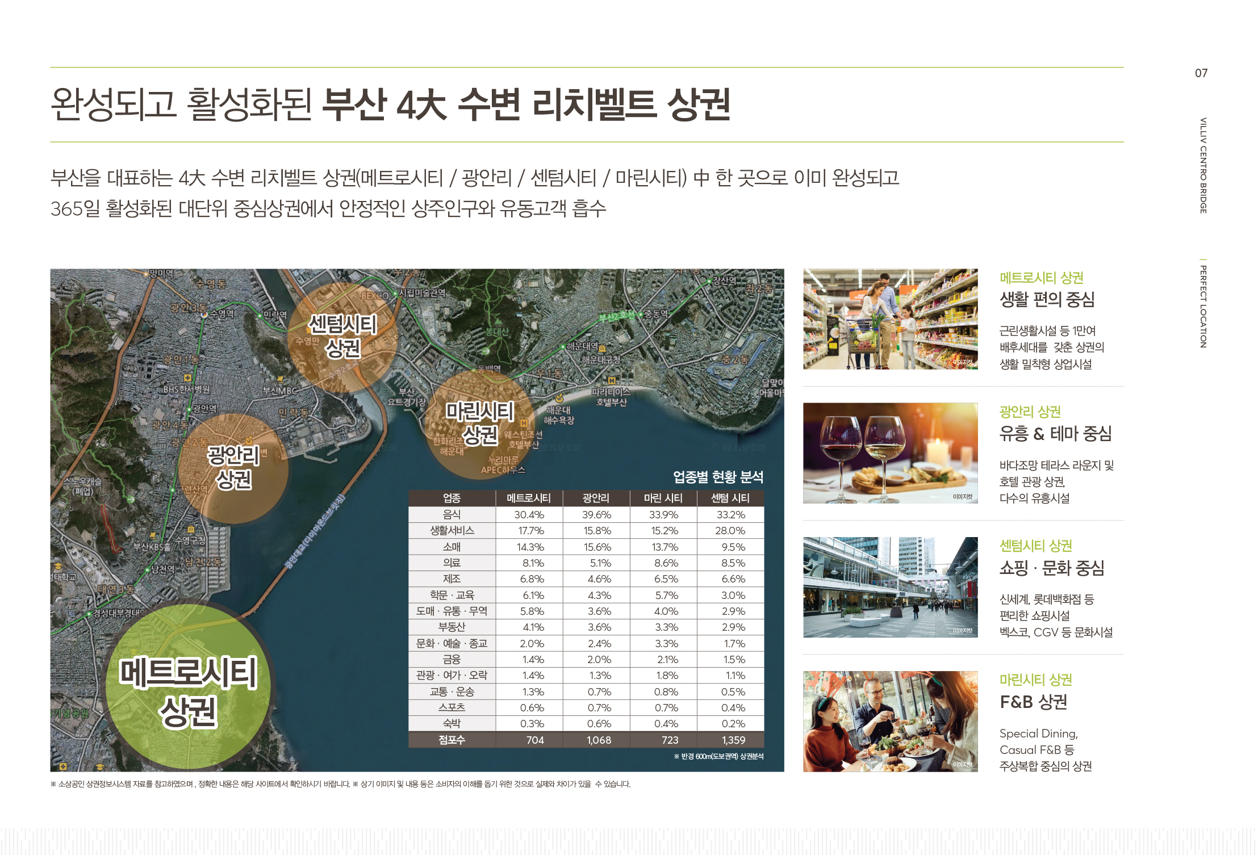The height and width of the screenshot is (855, 1258).
Task: Select the 39.6% cell for 광안리 음식
Action: 596,514
